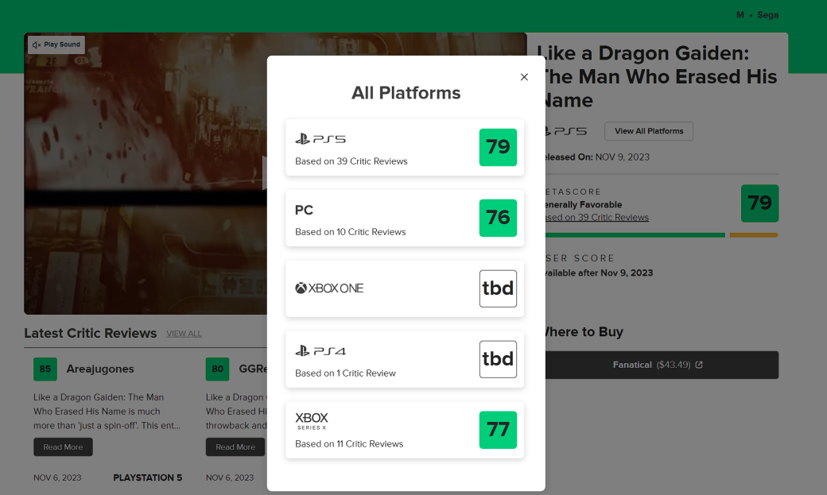The image size is (827, 495).
Task: Click the GGRecon score badge 80
Action: point(217,369)
